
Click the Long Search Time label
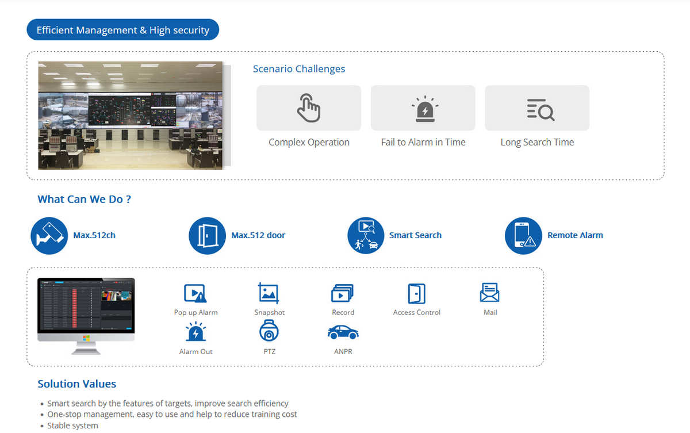(x=537, y=143)
